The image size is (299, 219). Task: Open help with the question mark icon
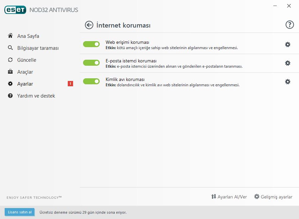pyautogui.click(x=289, y=25)
